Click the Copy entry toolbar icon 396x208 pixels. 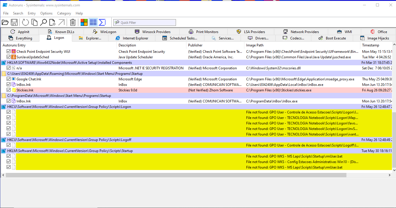(x=34, y=22)
